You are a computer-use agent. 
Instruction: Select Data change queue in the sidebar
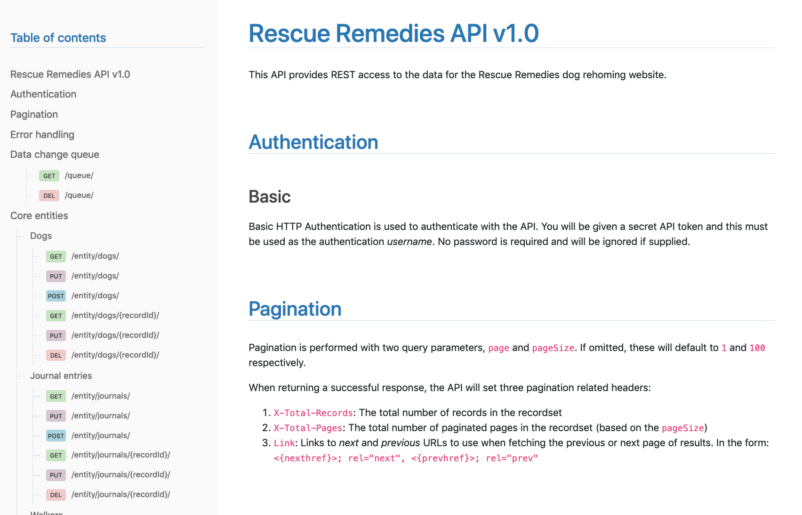55,155
